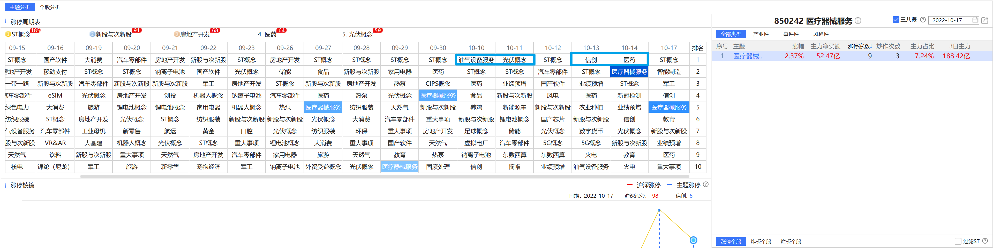The height and width of the screenshot is (248, 993).
Task: Sort by the 主力占比 column header
Action: tap(922, 46)
